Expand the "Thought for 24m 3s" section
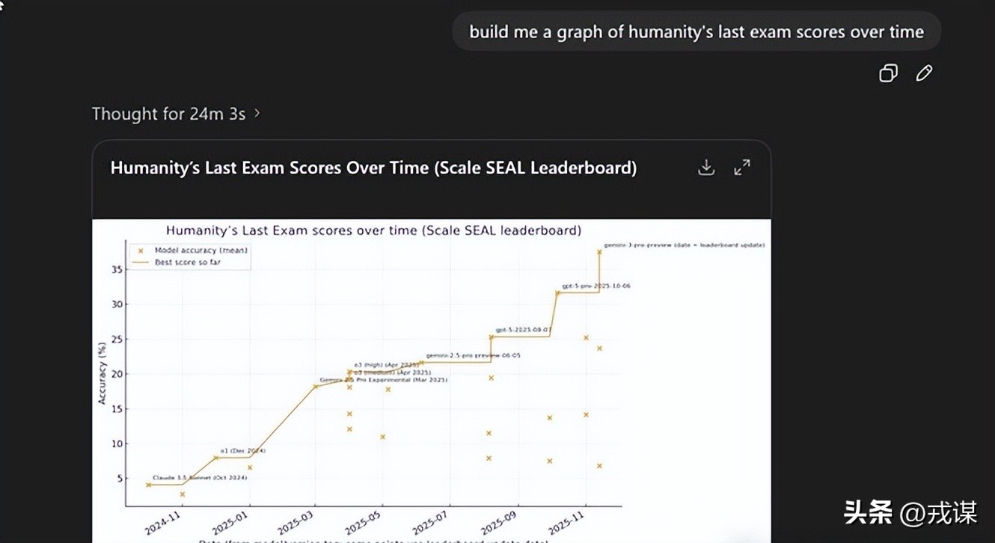995x543 pixels. (x=168, y=114)
